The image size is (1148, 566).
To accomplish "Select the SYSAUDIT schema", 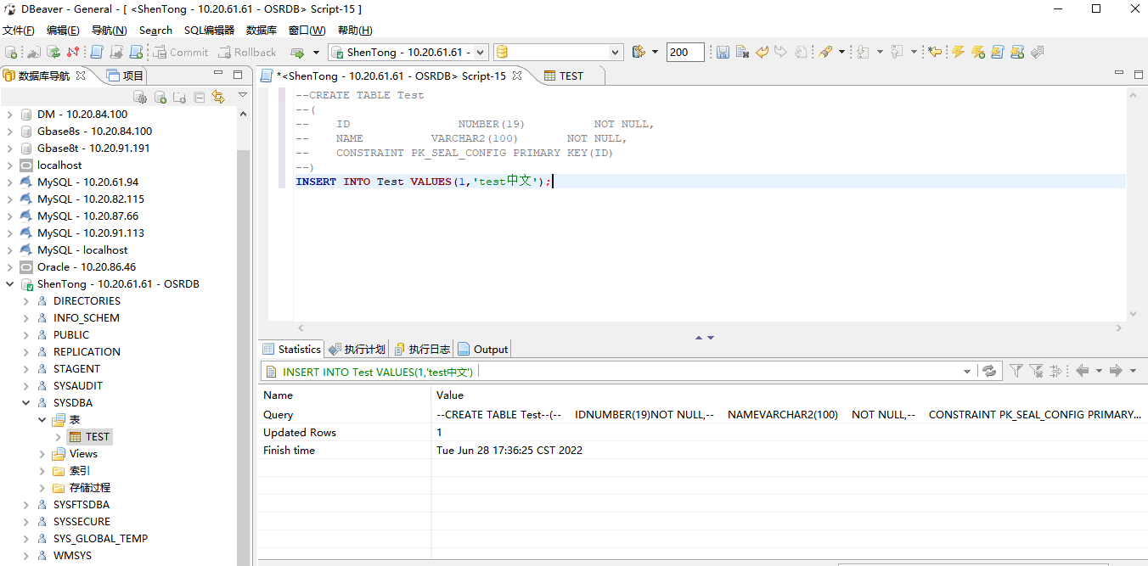I will click(77, 385).
